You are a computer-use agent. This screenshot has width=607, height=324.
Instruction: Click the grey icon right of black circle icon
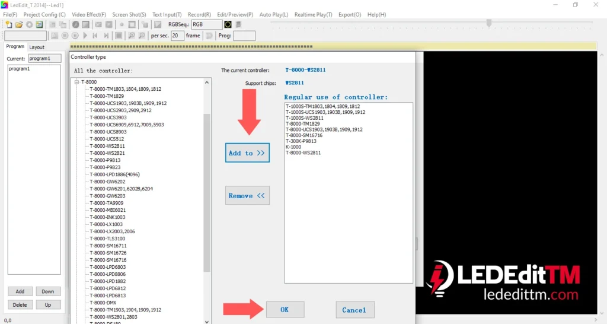tap(238, 24)
